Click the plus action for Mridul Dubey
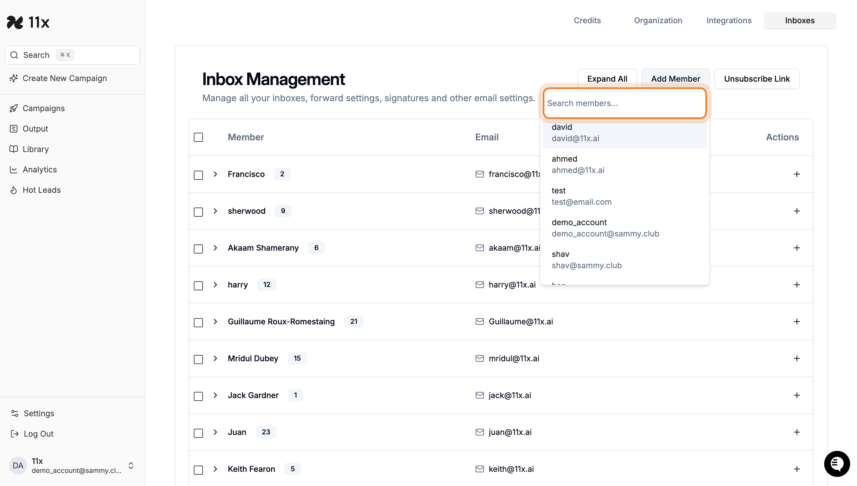857x486 pixels. click(x=797, y=358)
